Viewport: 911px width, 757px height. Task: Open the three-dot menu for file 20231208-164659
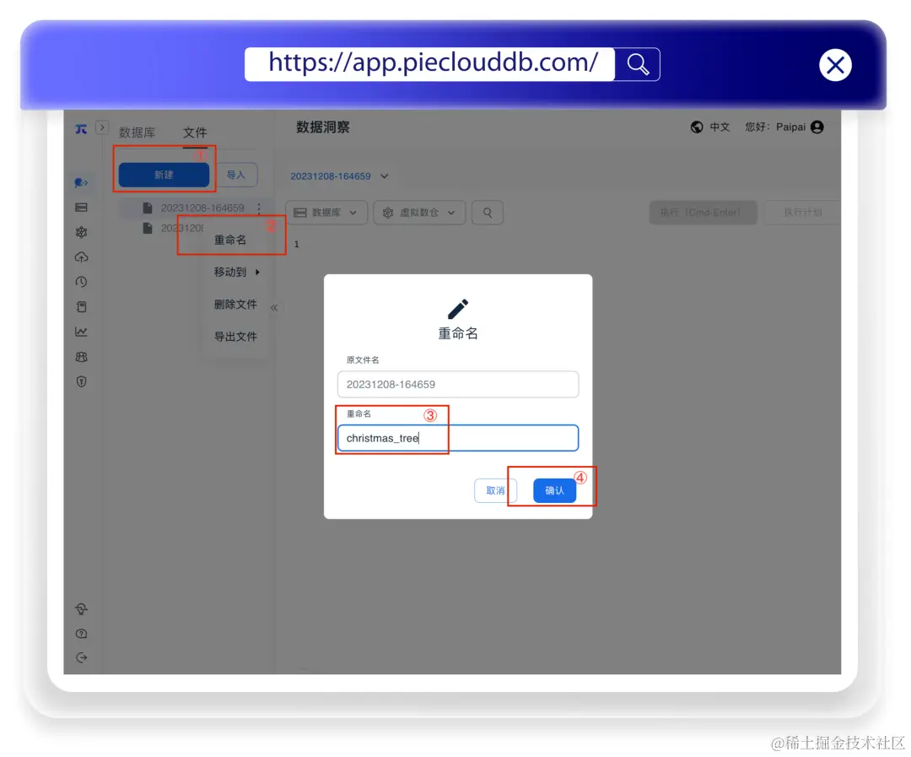[259, 208]
